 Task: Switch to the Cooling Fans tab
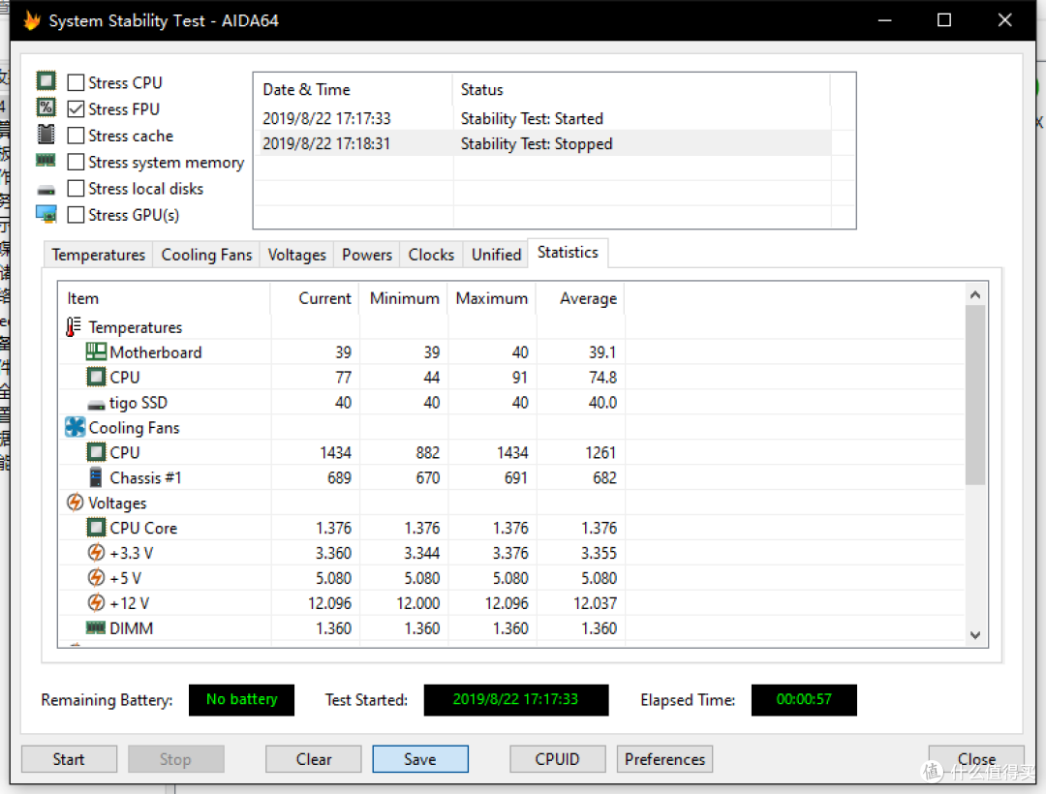[x=207, y=255]
